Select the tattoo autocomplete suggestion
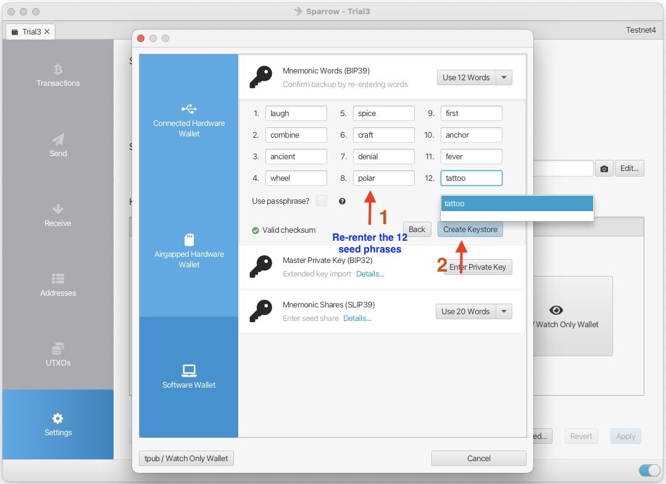Image resolution: width=666 pixels, height=484 pixels. pos(517,204)
